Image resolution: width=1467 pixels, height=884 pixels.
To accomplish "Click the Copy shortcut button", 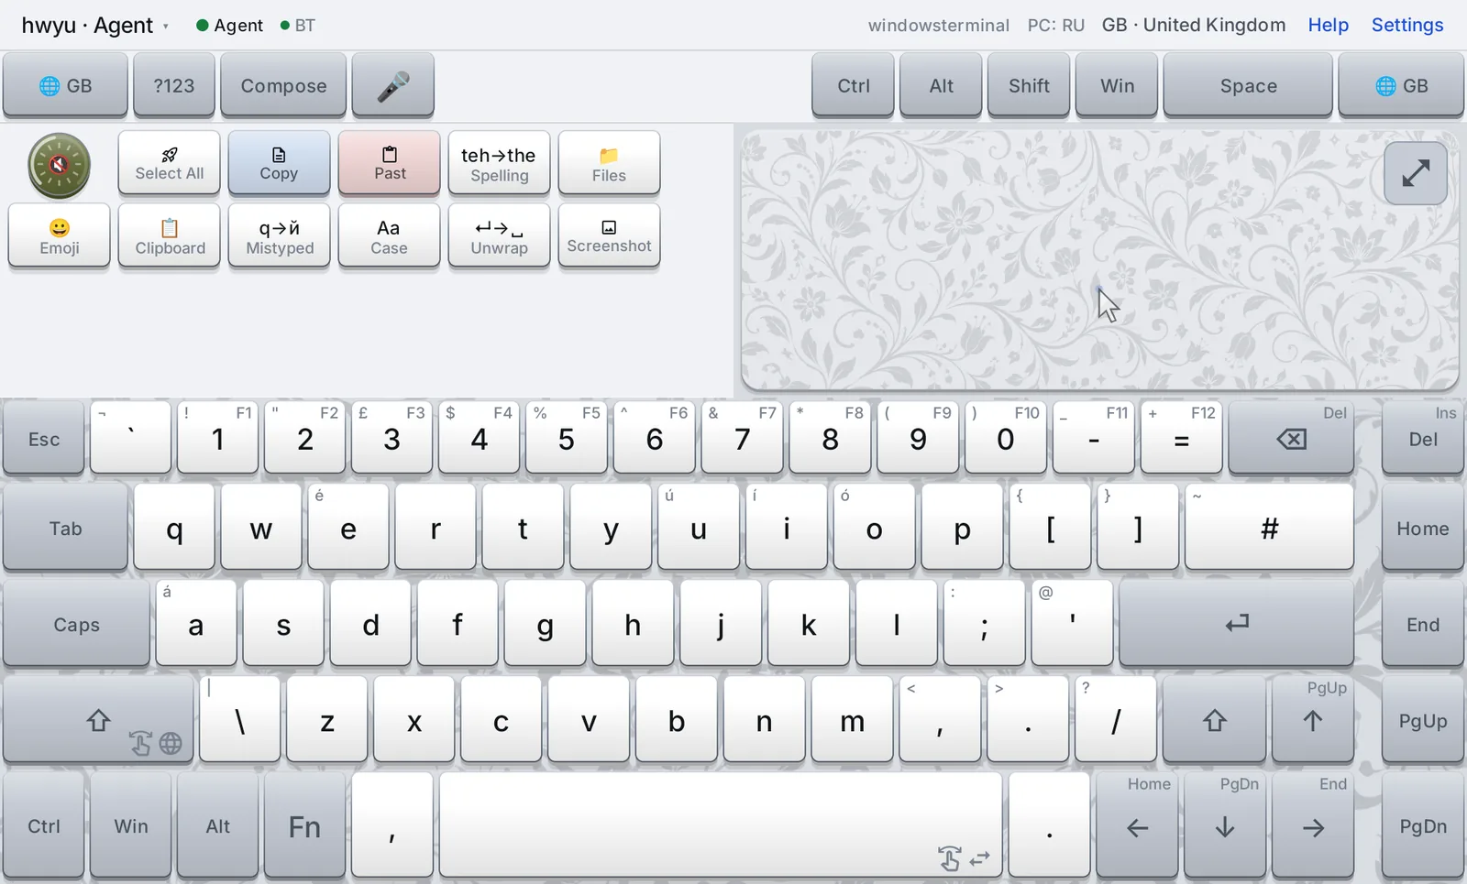I will pos(279,163).
